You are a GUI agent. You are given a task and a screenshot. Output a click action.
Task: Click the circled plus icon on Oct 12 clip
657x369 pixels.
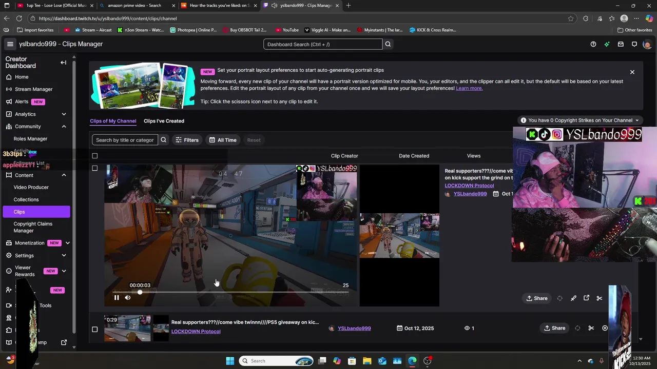[605, 328]
